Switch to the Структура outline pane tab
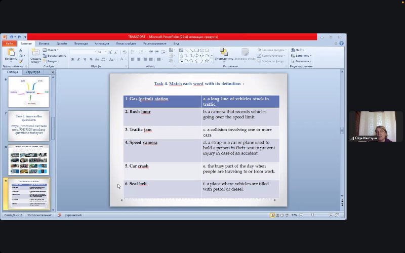 [33, 72]
